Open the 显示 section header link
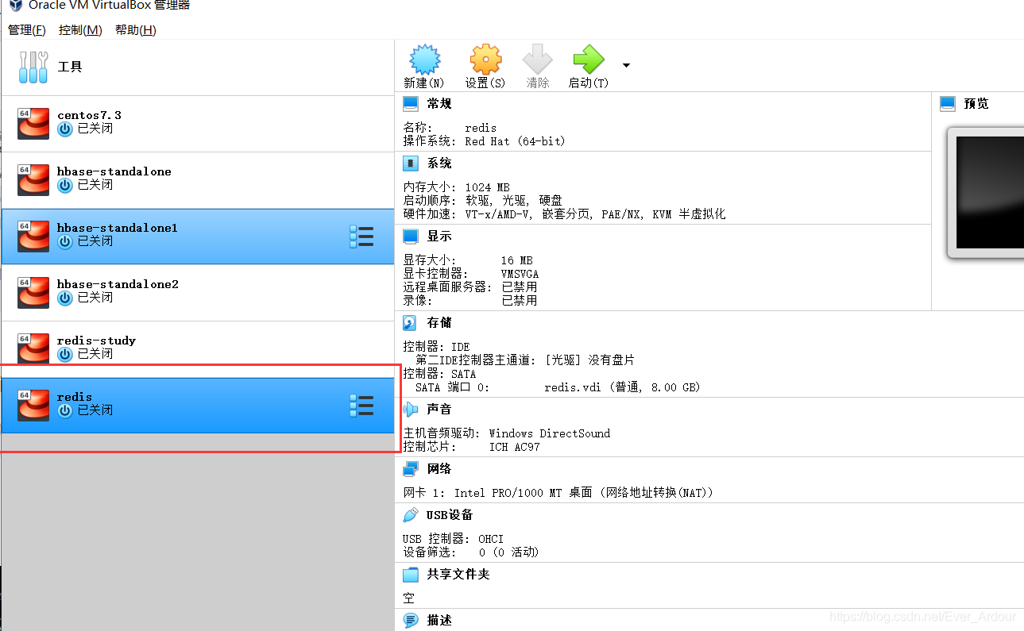The height and width of the screenshot is (631, 1024). point(439,237)
